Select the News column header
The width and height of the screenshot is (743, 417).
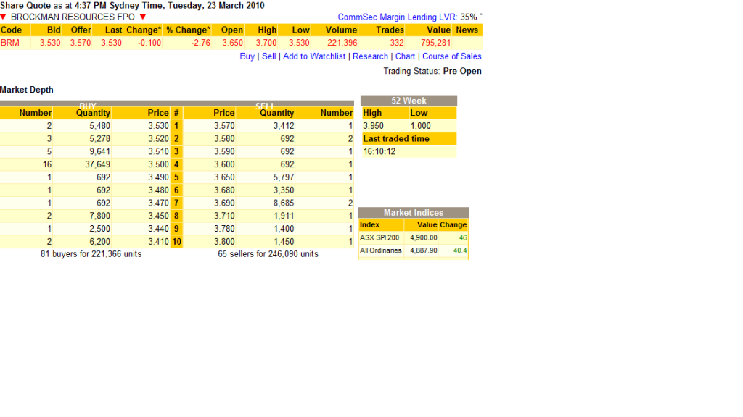tap(467, 30)
